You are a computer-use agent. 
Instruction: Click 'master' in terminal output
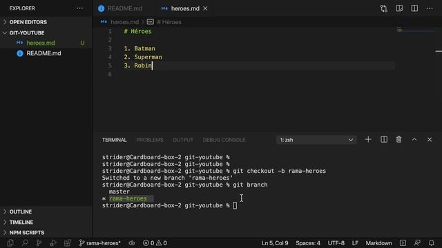[119, 192]
